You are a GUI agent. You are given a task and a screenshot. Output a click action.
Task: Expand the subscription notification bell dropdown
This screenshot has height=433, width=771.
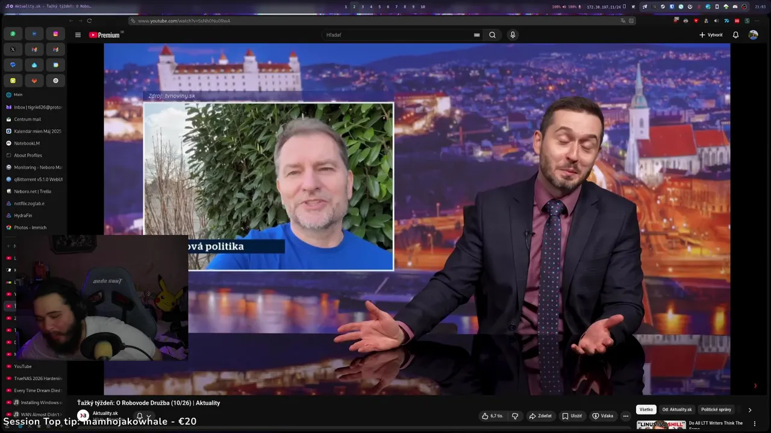pos(143,416)
